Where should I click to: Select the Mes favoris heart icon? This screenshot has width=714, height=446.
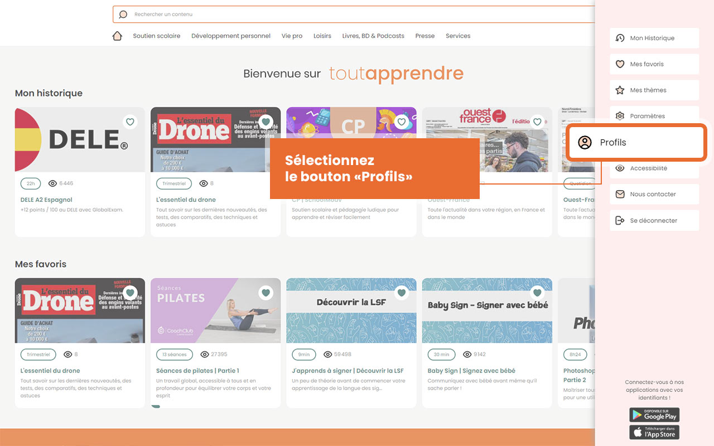tap(620, 64)
